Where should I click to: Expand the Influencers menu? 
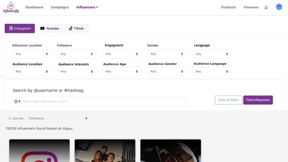point(87,7)
